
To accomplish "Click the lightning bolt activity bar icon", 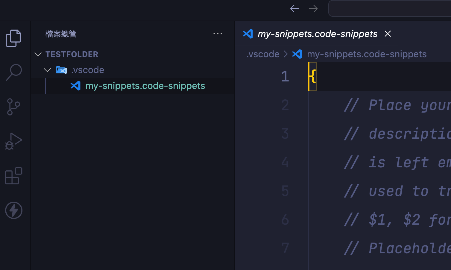I will tap(13, 210).
